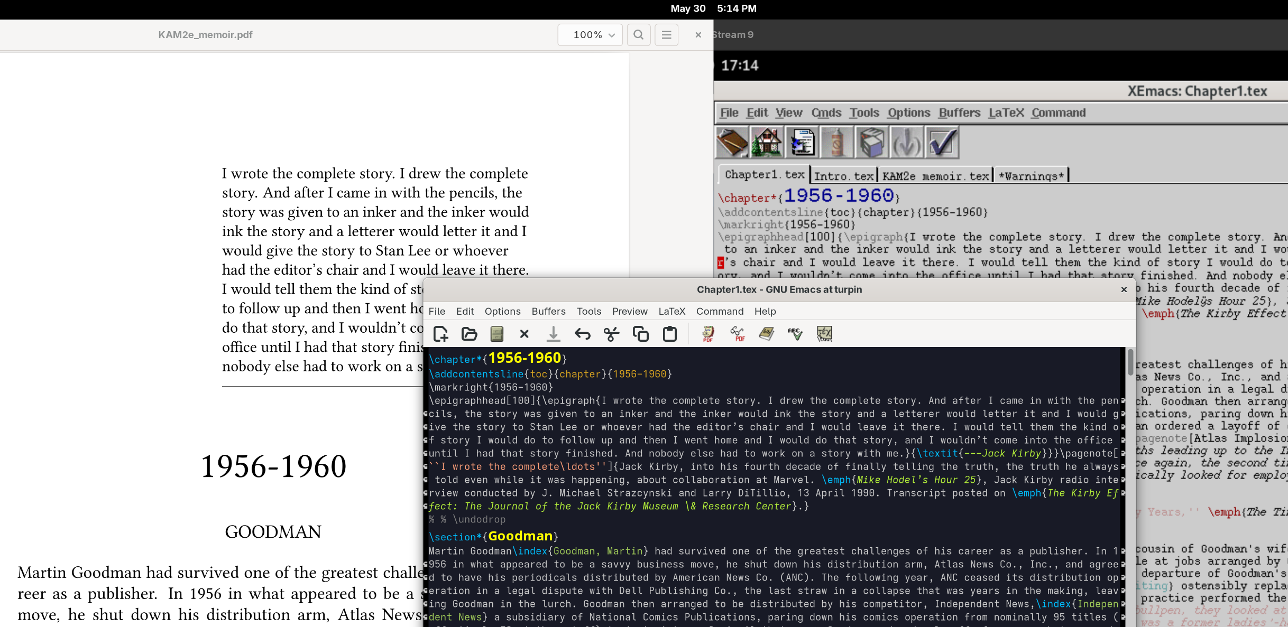This screenshot has width=1288, height=627.
Task: Run LaTeX with the lion PDF icon
Action: tap(708, 334)
